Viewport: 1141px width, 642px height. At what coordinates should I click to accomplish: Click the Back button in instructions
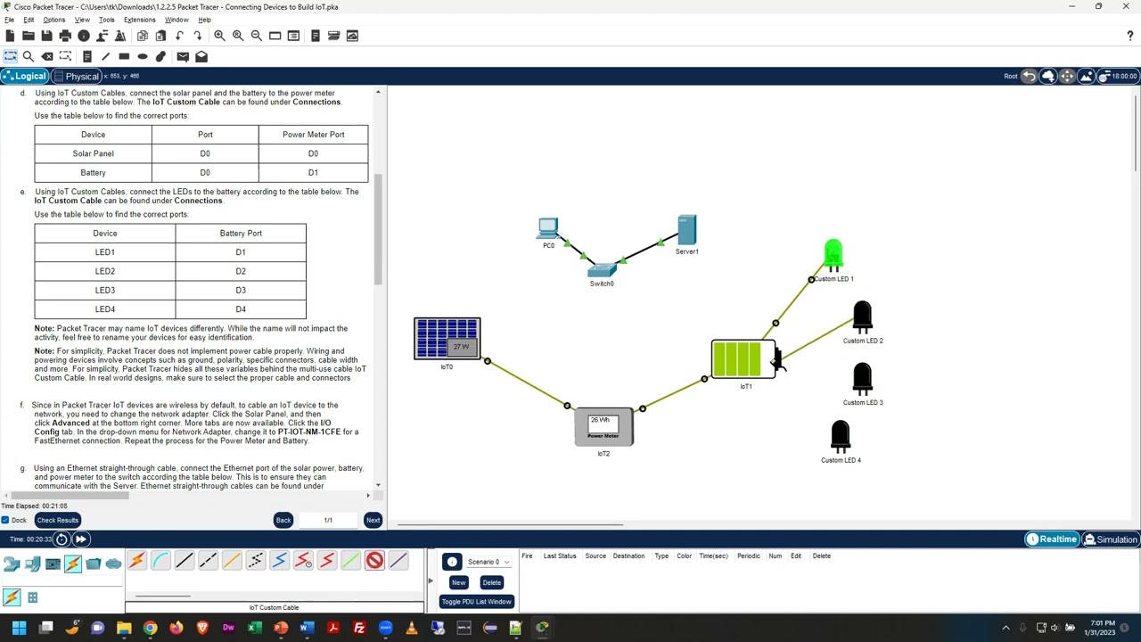pos(283,520)
